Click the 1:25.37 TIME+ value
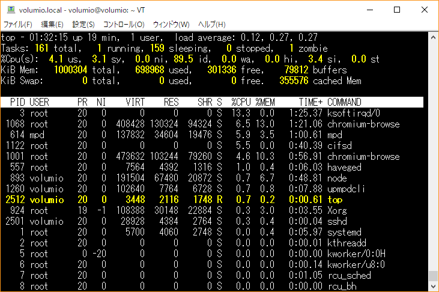 [306, 113]
